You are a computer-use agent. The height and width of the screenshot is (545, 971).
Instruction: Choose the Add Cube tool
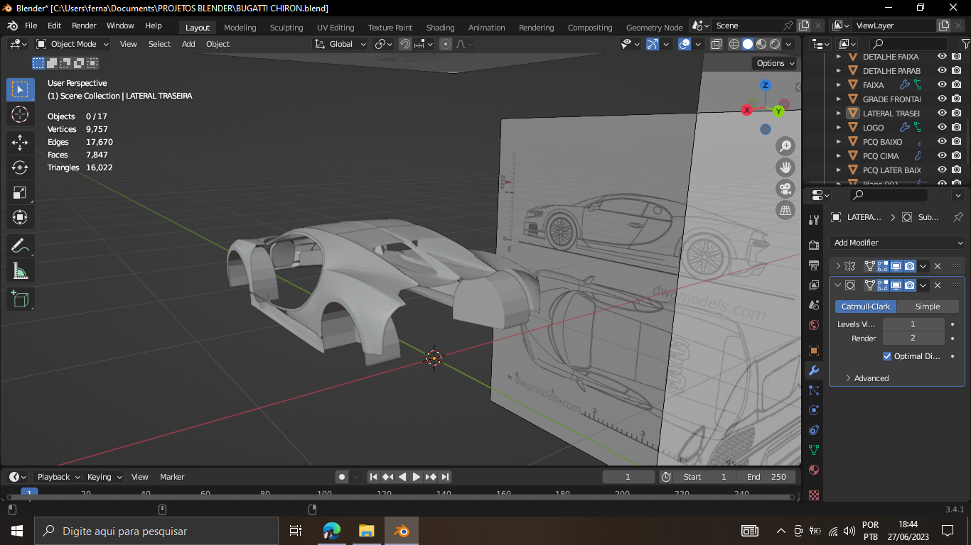click(x=20, y=299)
